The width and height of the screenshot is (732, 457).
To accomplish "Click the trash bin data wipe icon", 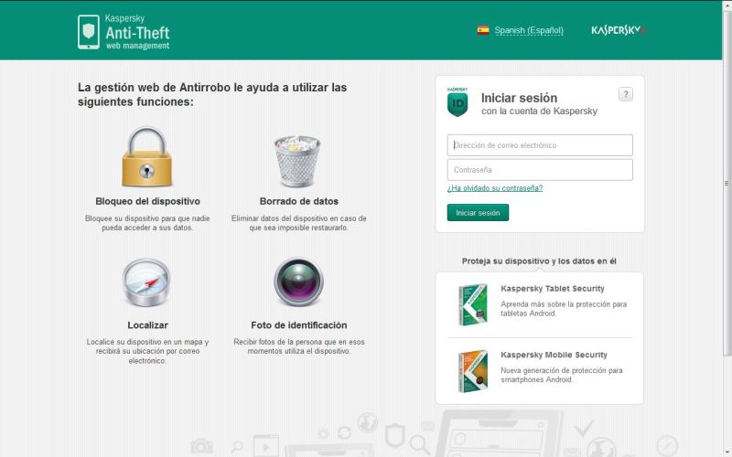I will tap(297, 161).
